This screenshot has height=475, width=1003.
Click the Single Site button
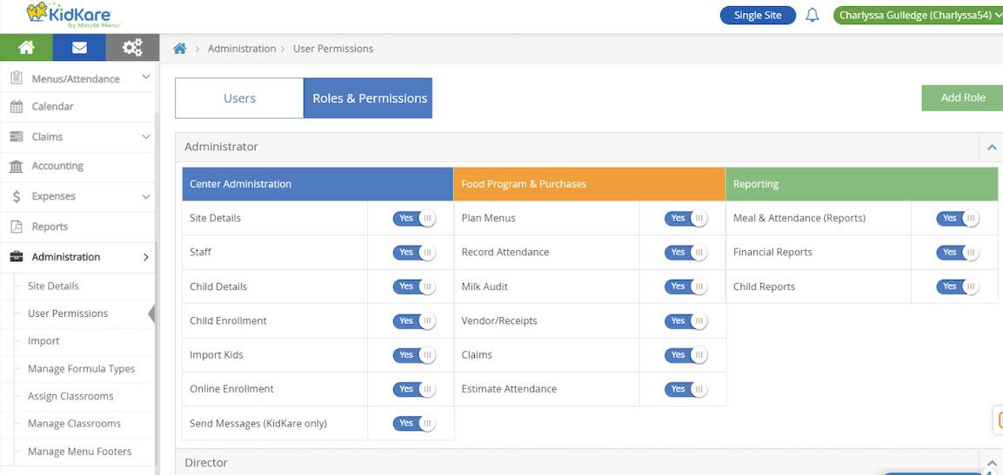(x=757, y=15)
